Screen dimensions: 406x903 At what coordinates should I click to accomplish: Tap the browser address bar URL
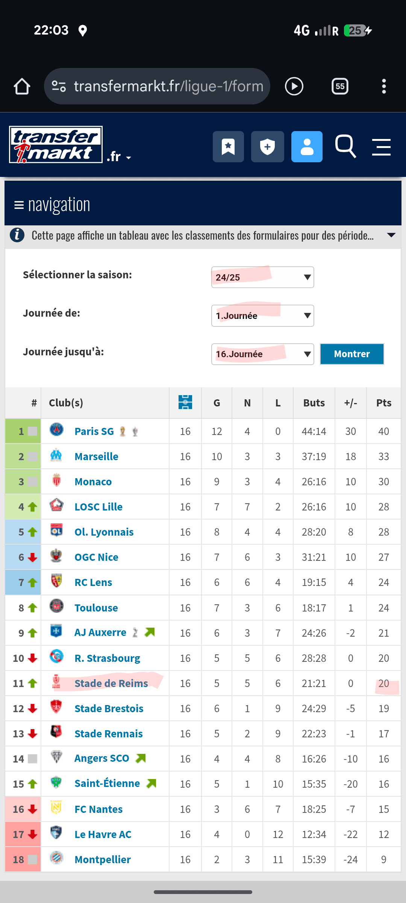(168, 86)
